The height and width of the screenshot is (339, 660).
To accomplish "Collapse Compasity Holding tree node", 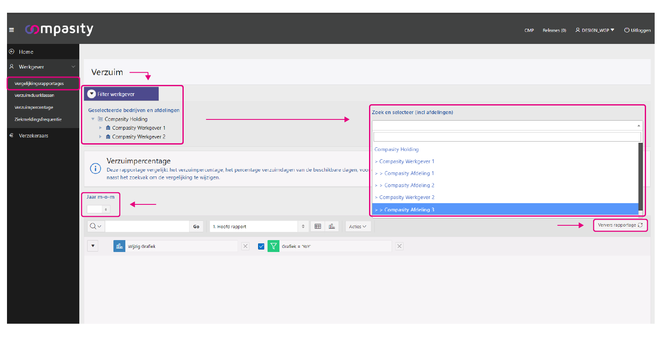I will coord(93,119).
